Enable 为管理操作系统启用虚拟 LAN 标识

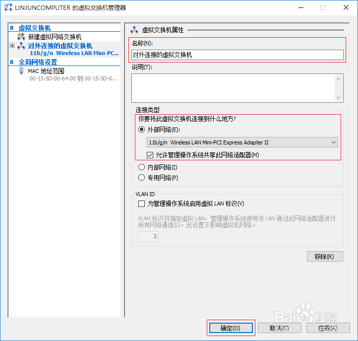[141, 204]
